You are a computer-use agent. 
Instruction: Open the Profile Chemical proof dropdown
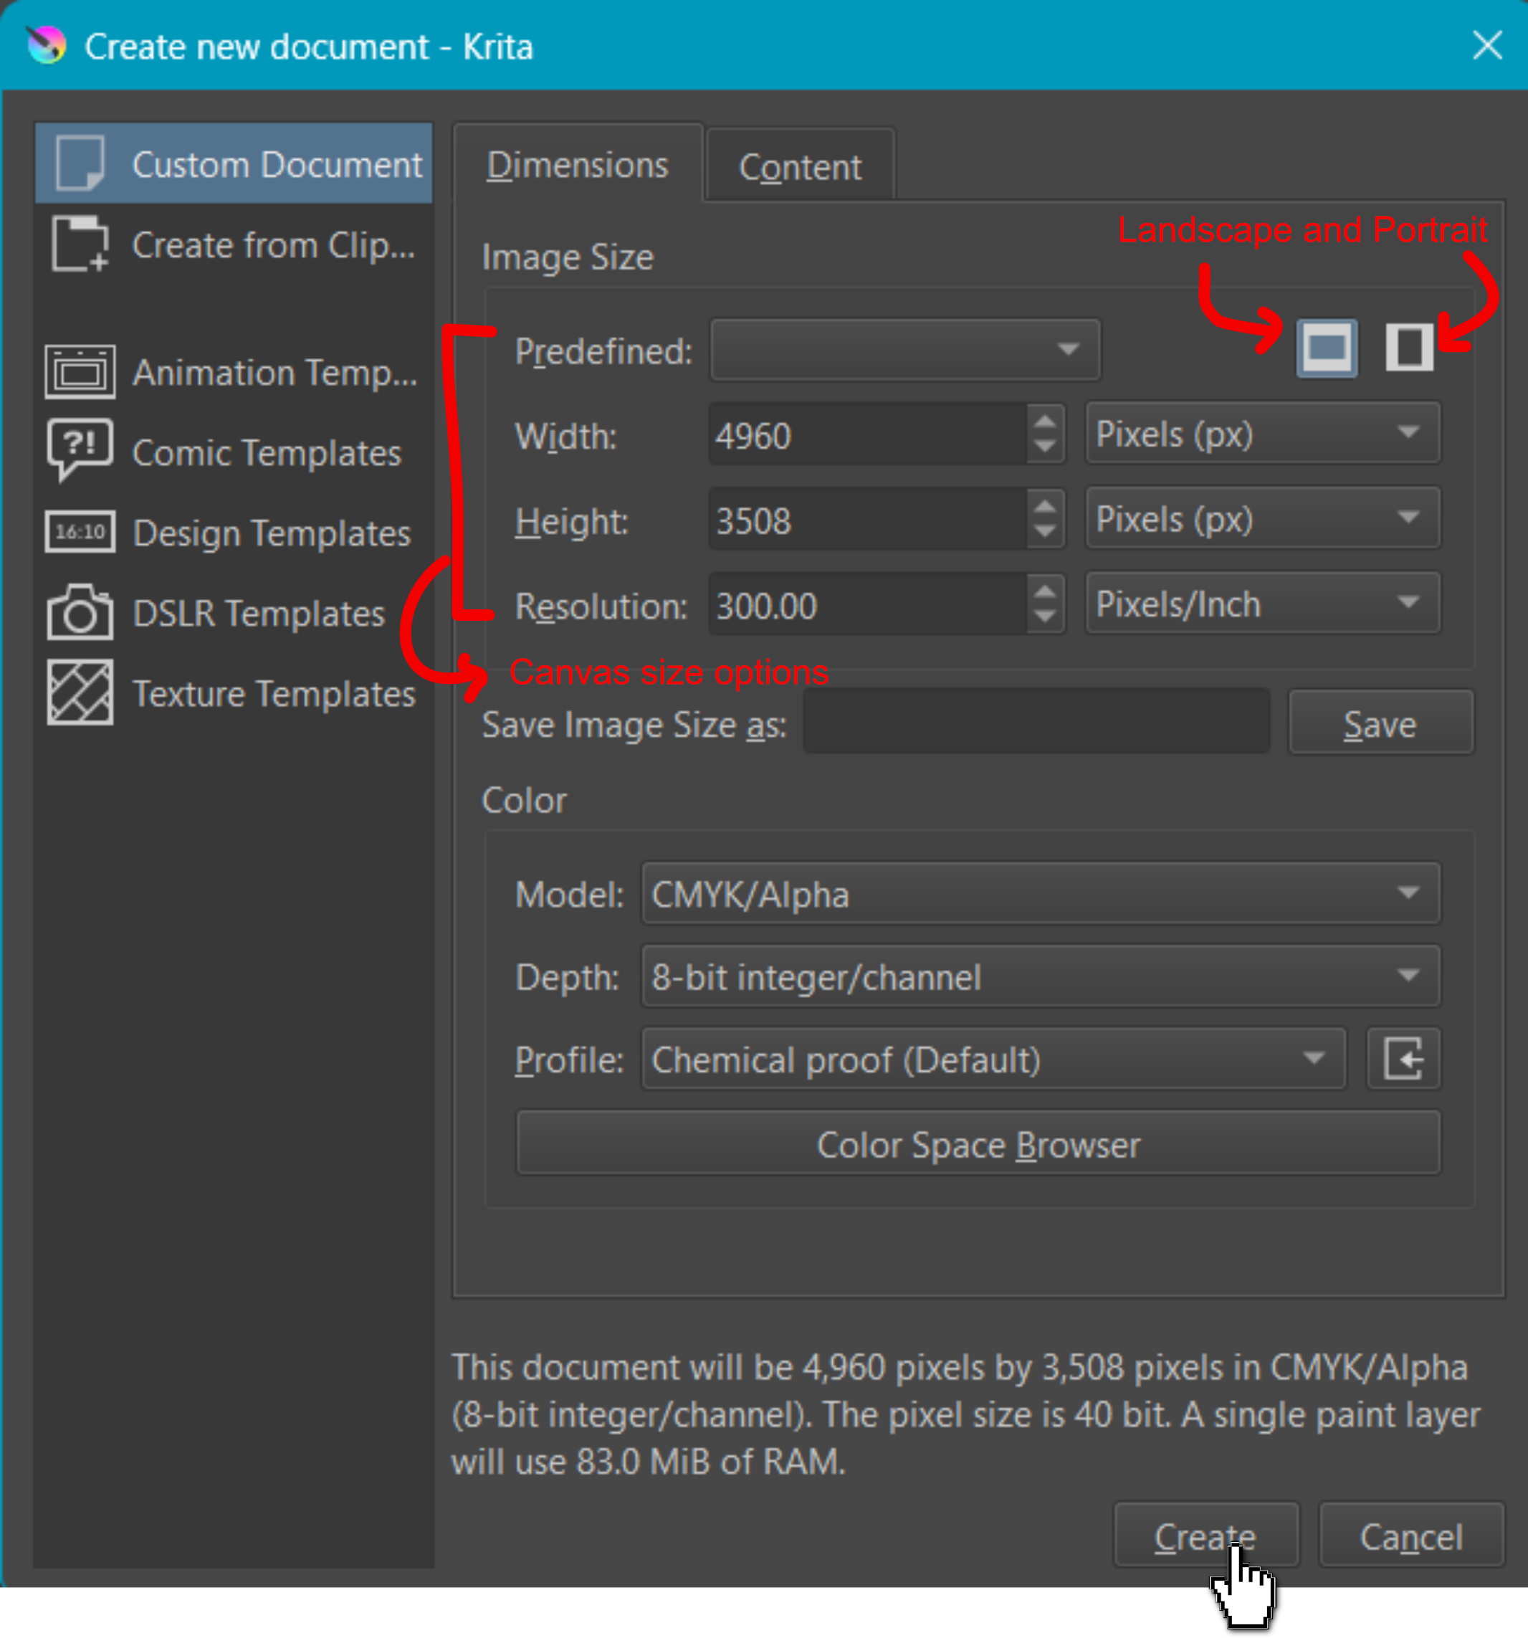(993, 1059)
